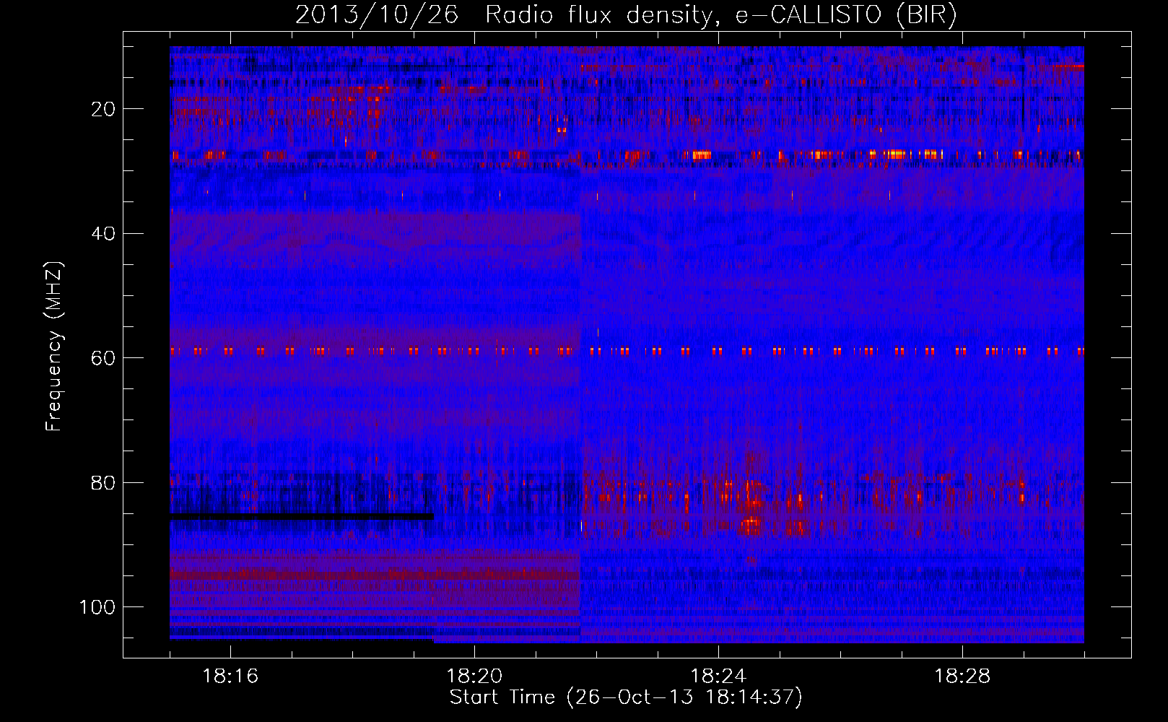
Task: Click the plot title '2013/10/26 Radio flux density'
Action: [x=626, y=14]
